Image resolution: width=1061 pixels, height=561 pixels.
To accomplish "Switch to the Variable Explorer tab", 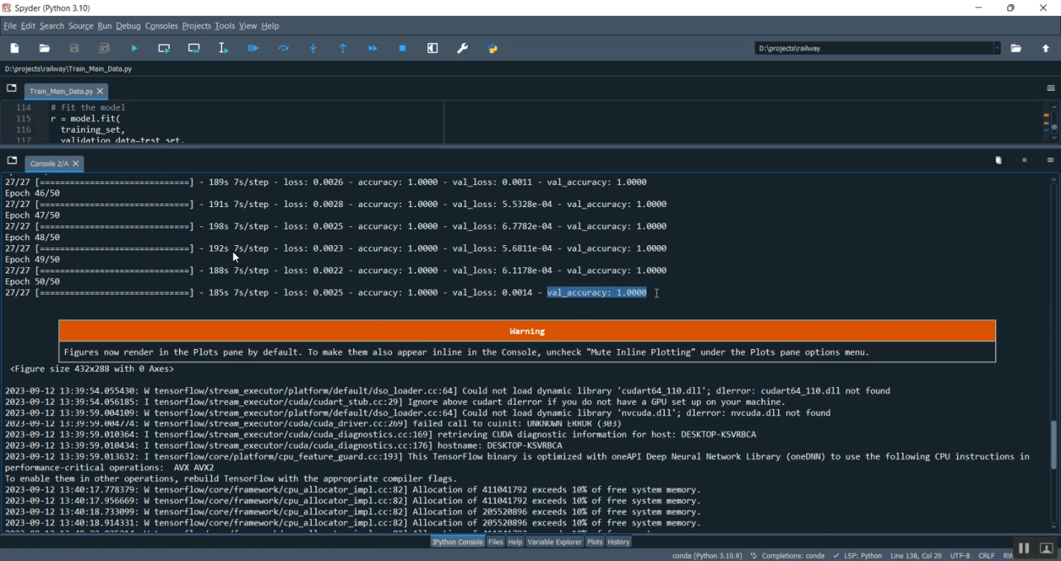I will click(554, 542).
